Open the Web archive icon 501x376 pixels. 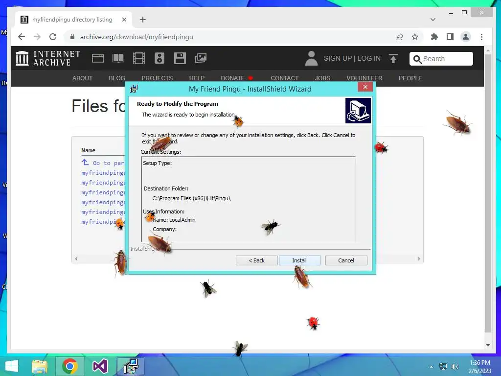click(98, 58)
